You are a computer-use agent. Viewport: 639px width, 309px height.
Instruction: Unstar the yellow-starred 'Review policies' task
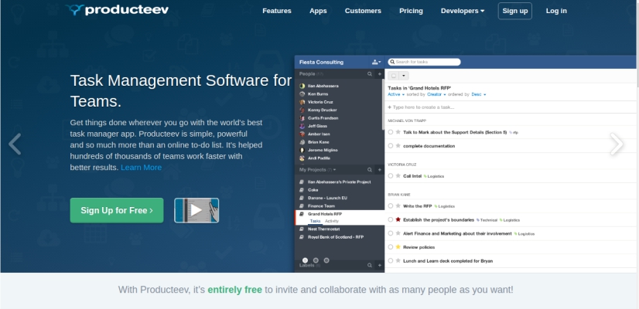398,246
